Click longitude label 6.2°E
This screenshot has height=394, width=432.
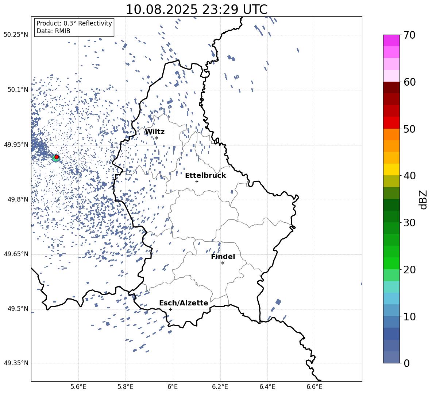pos(220,387)
